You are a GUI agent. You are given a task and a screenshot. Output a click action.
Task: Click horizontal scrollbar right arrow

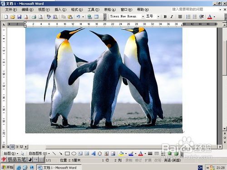coord(220,147)
